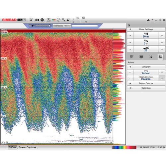Image resolution: width=166 pixels, height=166 pixels.
Task: Open the color scale rainbow icon
Action: (x=53, y=20)
